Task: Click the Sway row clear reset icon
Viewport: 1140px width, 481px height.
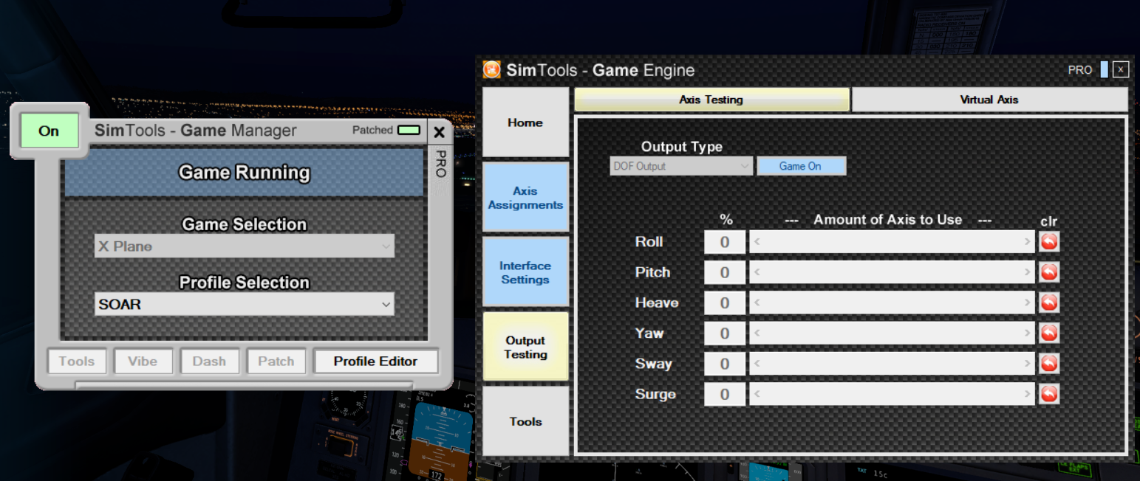Action: coord(1049,364)
